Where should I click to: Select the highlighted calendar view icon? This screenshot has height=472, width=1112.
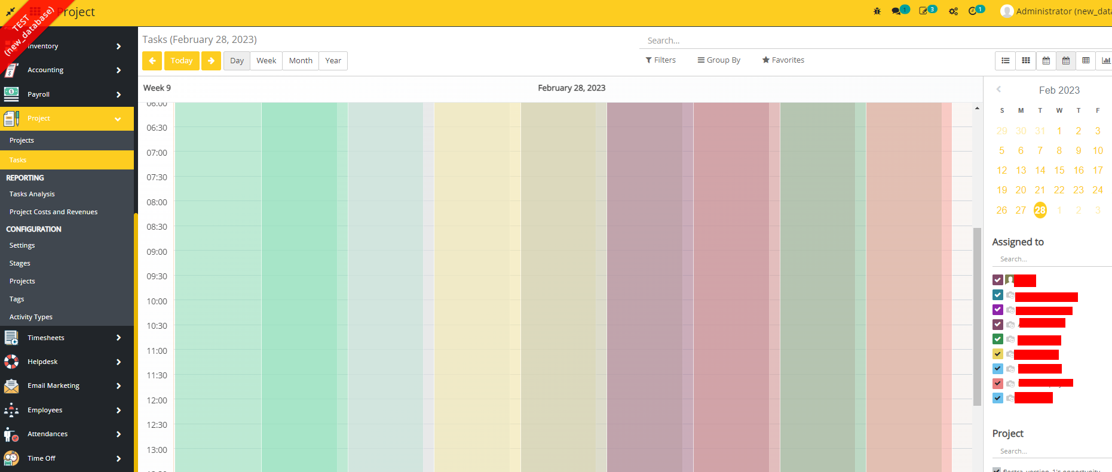[x=1066, y=60]
